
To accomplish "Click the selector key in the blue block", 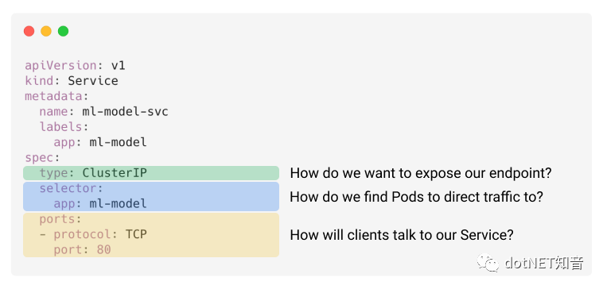I will (68, 188).
